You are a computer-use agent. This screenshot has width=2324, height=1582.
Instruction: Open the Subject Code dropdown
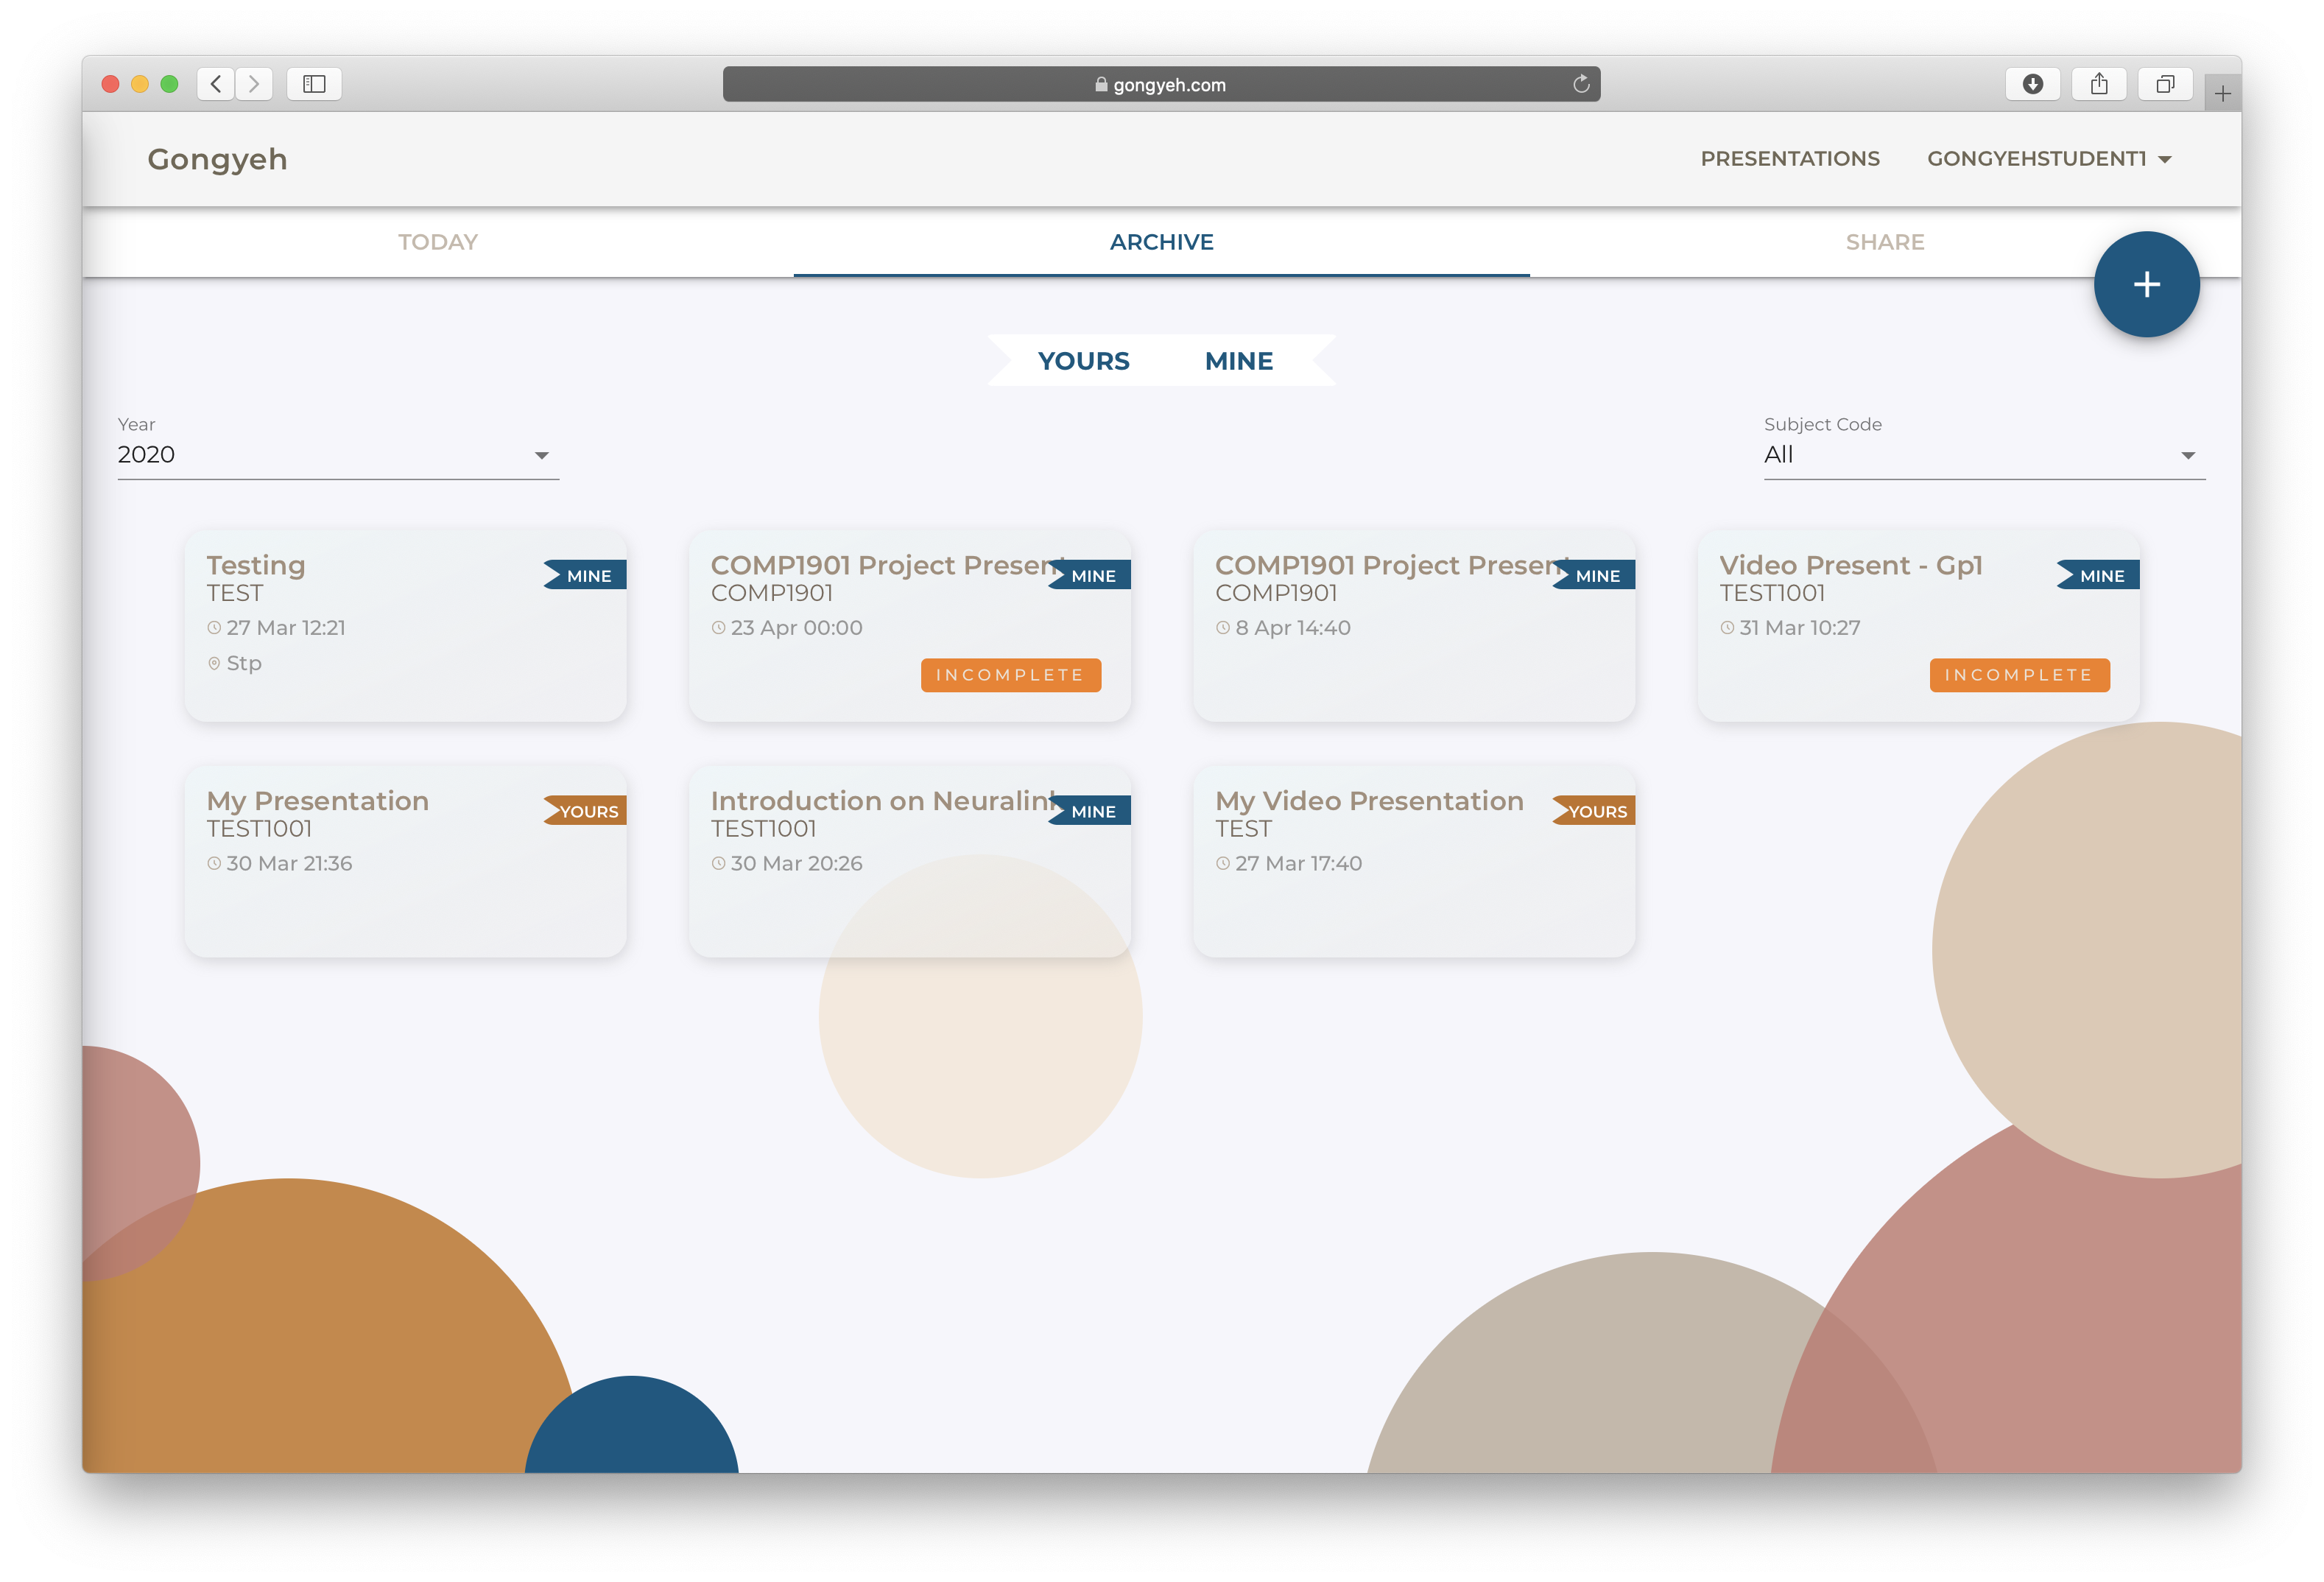1984,455
